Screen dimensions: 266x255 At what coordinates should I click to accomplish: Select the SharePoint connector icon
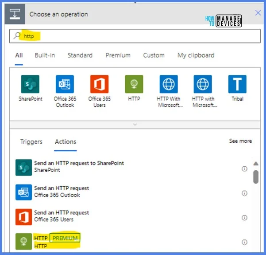pyautogui.click(x=30, y=84)
